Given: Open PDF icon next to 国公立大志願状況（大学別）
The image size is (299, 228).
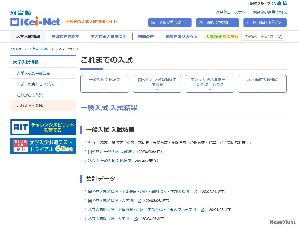Looking at the screenshot, I should [x=139, y=200].
